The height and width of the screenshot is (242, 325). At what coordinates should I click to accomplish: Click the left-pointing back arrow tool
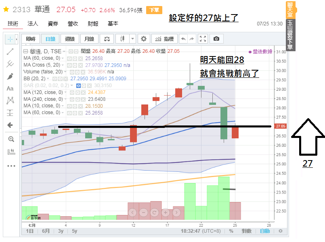10,125
